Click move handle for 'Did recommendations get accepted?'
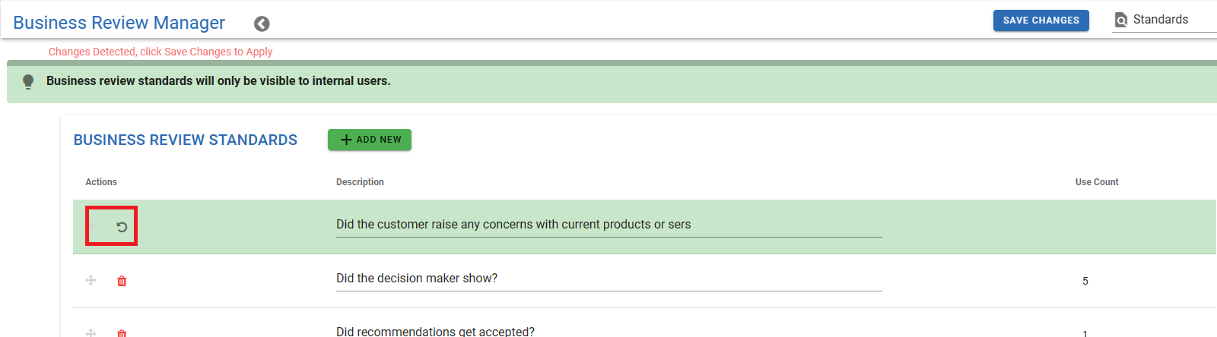 (91, 332)
